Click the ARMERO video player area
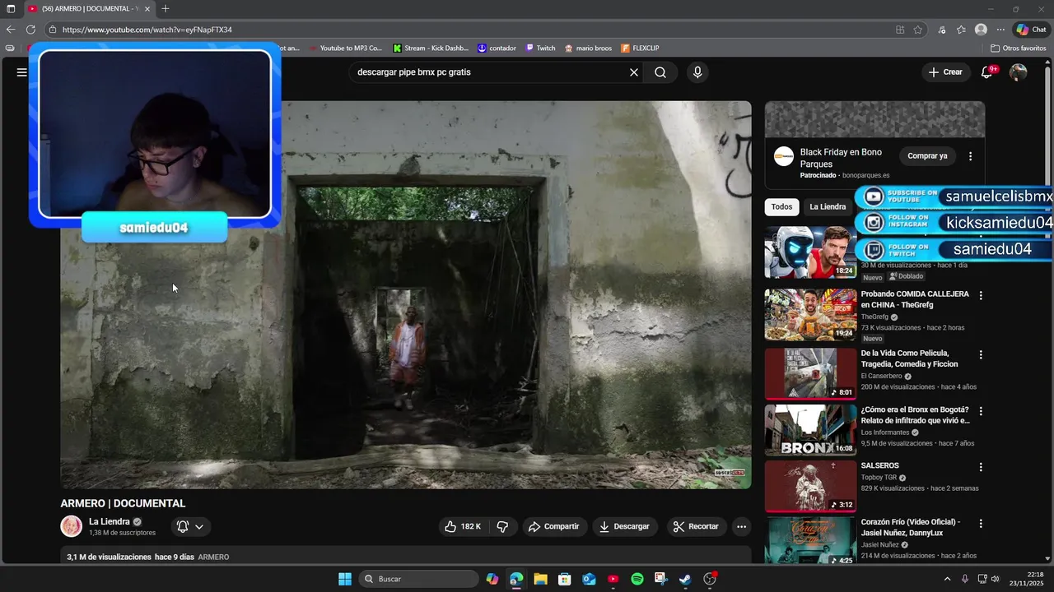Screen dimensions: 1054x592 pyautogui.click(x=406, y=294)
